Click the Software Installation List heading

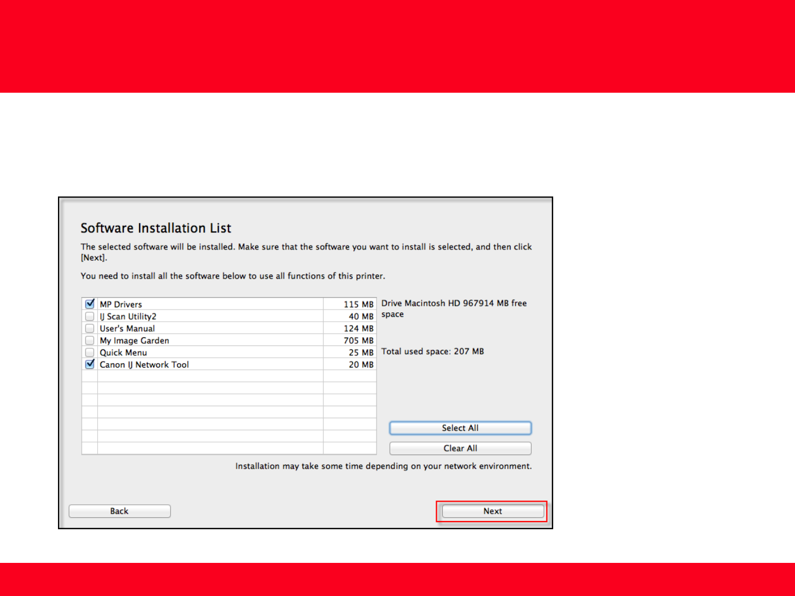tap(156, 228)
